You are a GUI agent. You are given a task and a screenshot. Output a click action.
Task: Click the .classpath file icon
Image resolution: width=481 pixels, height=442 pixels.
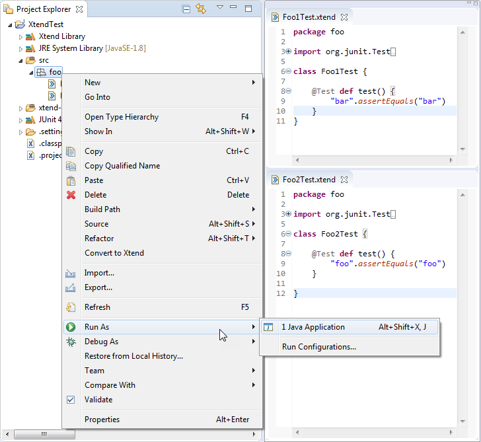pos(30,143)
